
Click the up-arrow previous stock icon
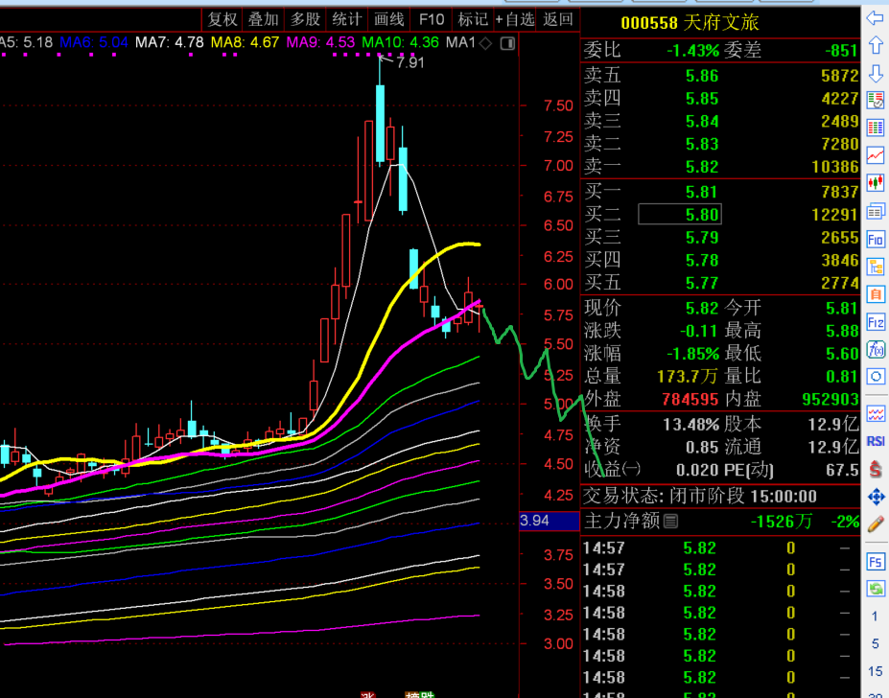(x=876, y=45)
